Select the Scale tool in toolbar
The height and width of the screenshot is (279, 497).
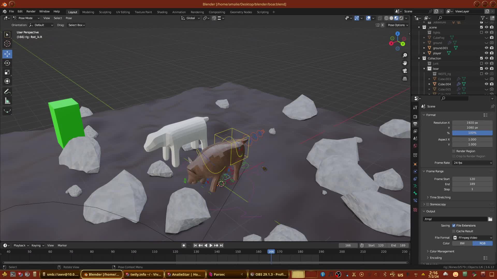click(x=7, y=72)
